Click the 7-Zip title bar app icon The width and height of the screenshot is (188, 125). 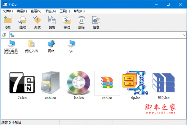coord(5,4)
